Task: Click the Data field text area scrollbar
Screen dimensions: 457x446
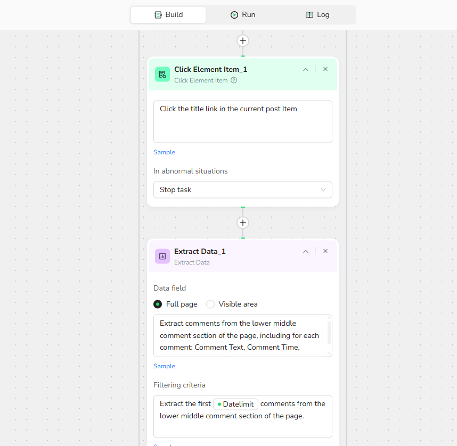Action: (329, 332)
